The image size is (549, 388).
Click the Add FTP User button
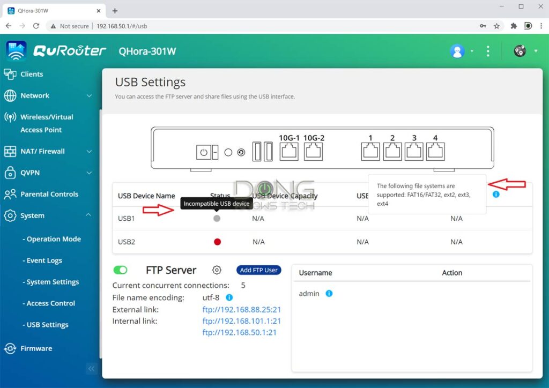click(x=259, y=270)
